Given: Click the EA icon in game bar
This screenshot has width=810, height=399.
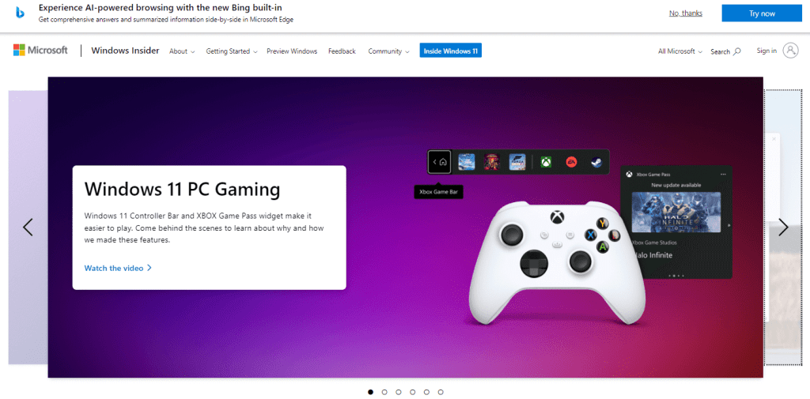Looking at the screenshot, I should (570, 162).
